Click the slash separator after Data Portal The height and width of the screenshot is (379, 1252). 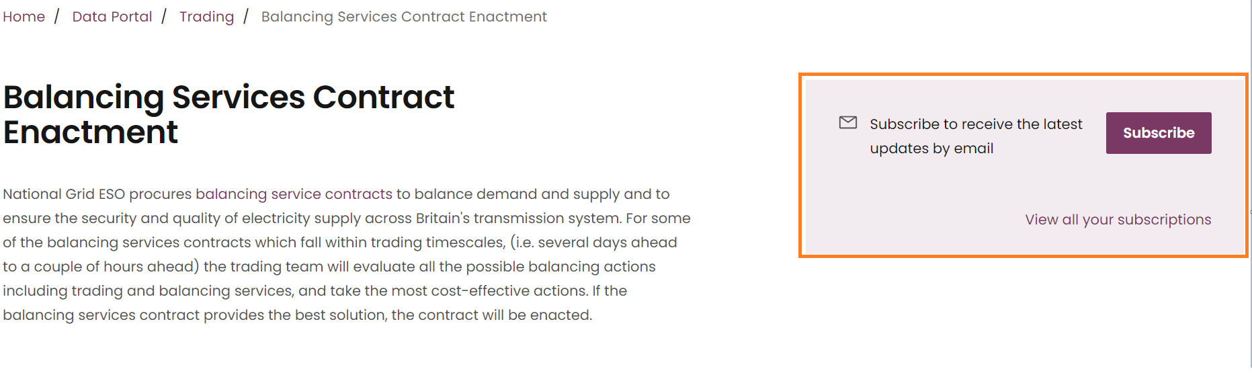(164, 17)
